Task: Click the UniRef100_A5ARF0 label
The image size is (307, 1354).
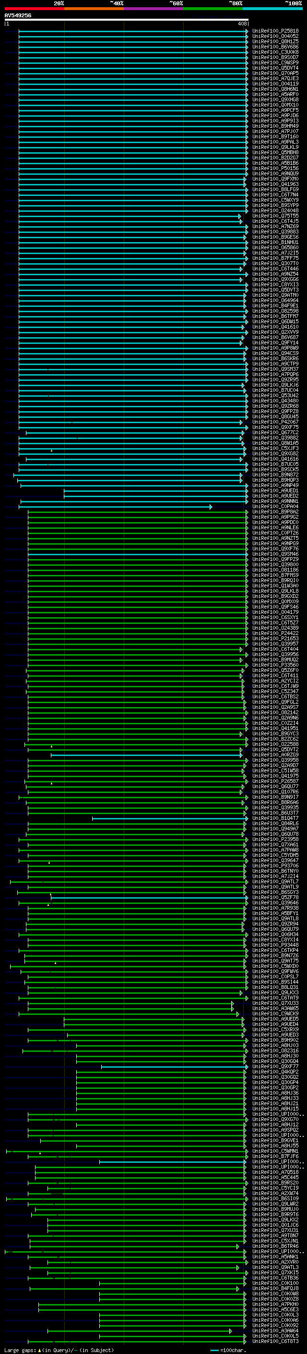Action: click(275, 95)
